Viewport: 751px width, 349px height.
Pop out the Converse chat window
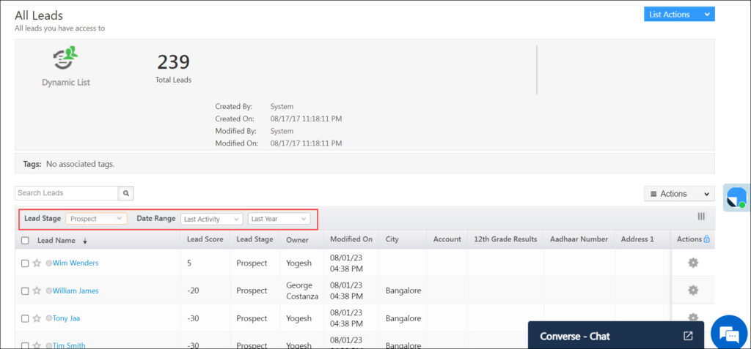pyautogui.click(x=688, y=336)
